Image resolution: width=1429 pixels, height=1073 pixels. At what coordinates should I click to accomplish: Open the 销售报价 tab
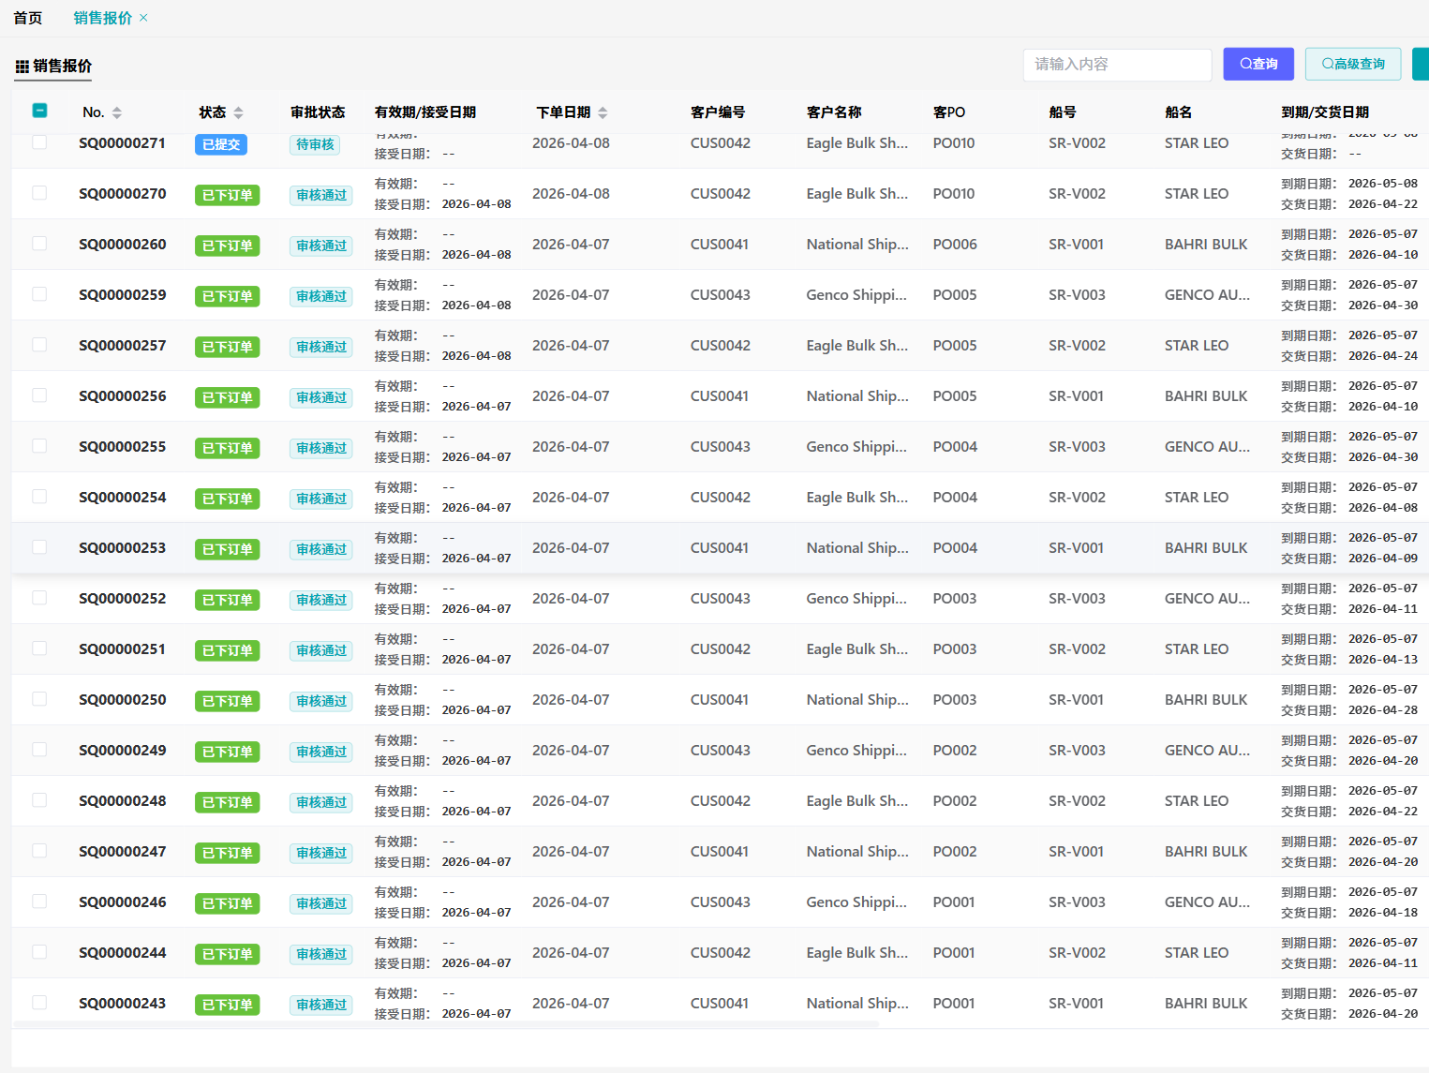point(102,18)
